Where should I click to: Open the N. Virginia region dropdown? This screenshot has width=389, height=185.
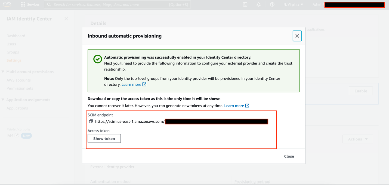click(x=293, y=4)
